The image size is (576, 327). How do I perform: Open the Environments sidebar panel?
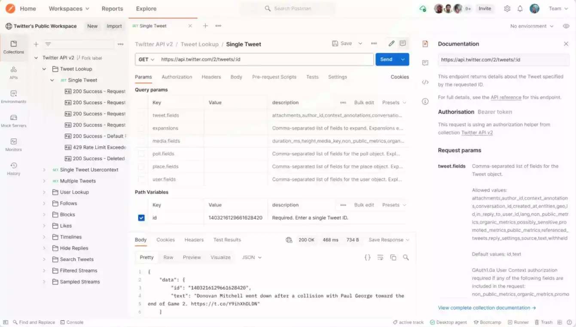[x=13, y=97]
